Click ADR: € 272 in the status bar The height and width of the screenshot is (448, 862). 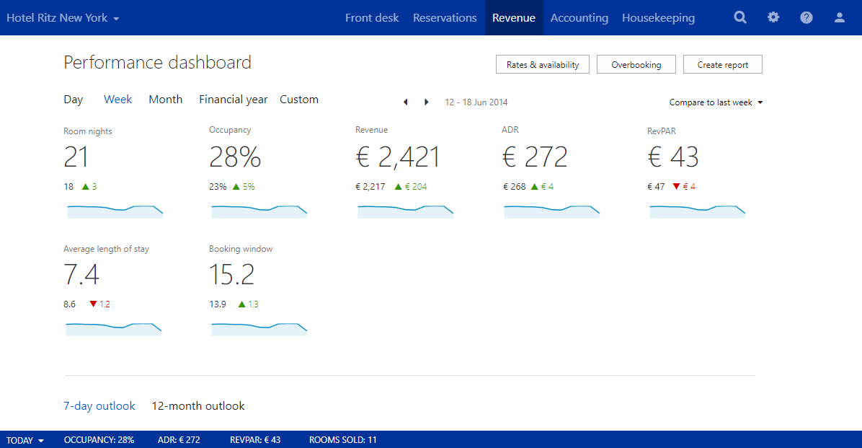click(x=179, y=440)
